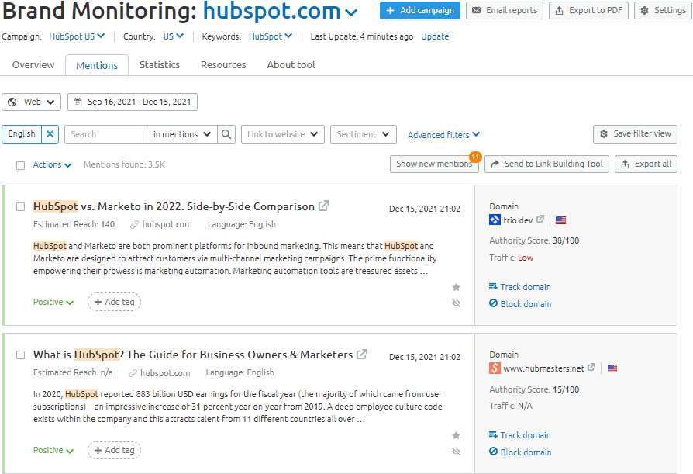Open the Resources tab
Viewport: 693px width, 474px height.
tap(223, 65)
